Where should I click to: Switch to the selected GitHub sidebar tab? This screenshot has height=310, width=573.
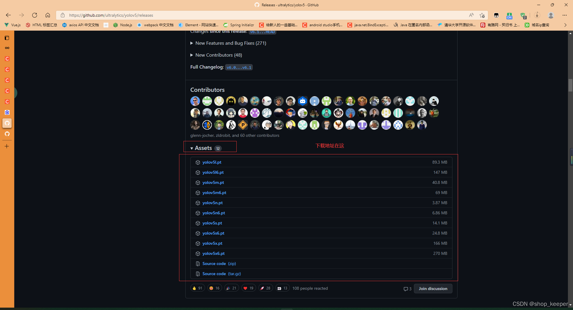click(7, 123)
